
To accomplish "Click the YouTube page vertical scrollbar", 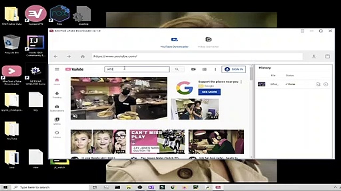I will pyautogui.click(x=251, y=73).
